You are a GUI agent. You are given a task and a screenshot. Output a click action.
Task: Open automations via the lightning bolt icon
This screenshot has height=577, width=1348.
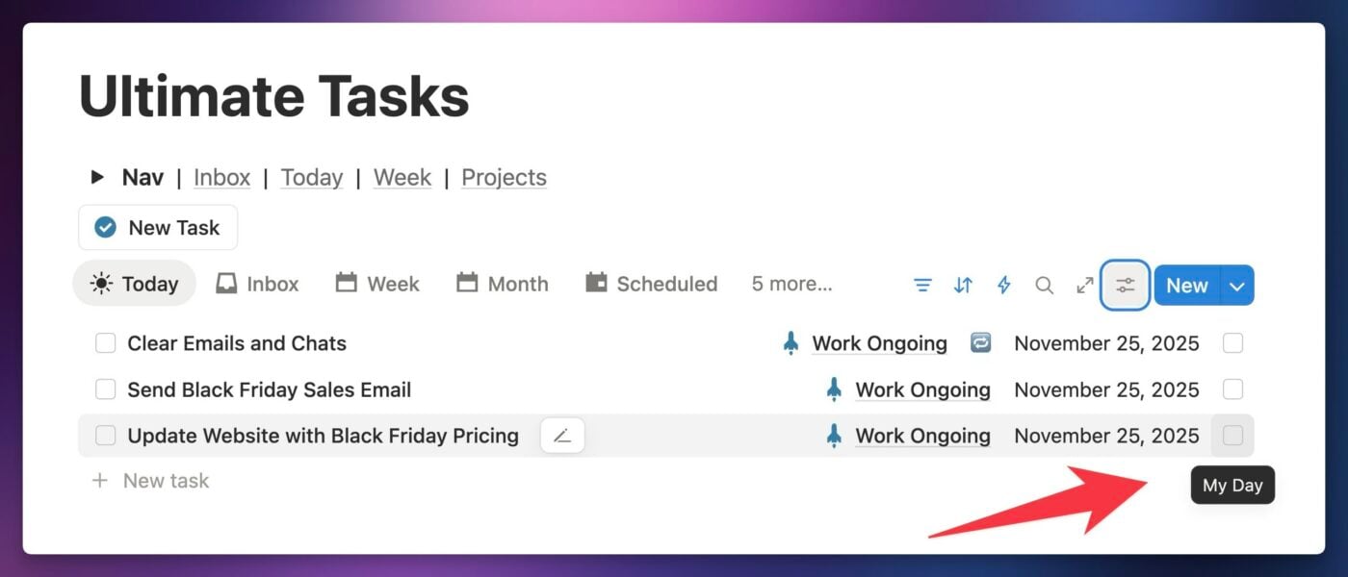(1003, 285)
